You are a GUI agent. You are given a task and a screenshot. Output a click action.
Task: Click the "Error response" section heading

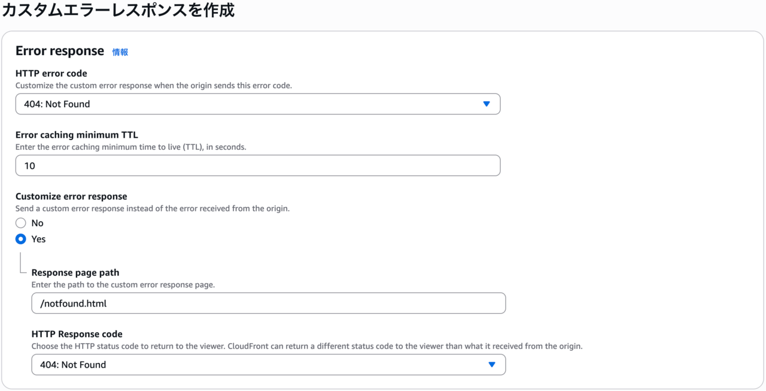click(60, 51)
